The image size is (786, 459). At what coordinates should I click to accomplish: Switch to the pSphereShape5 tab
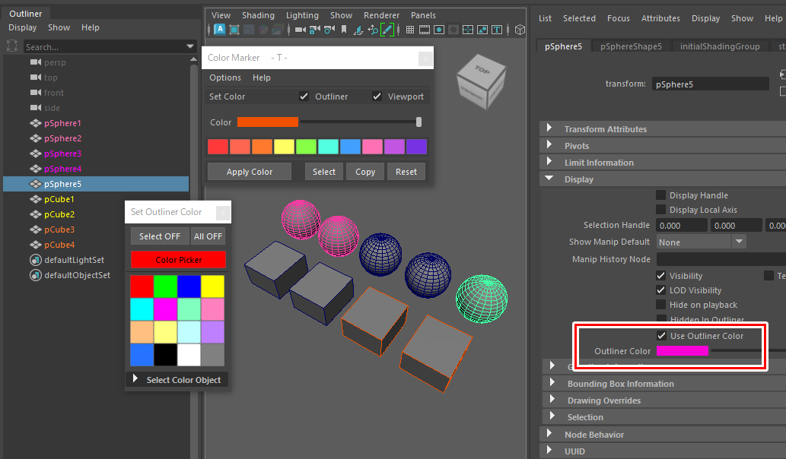631,46
